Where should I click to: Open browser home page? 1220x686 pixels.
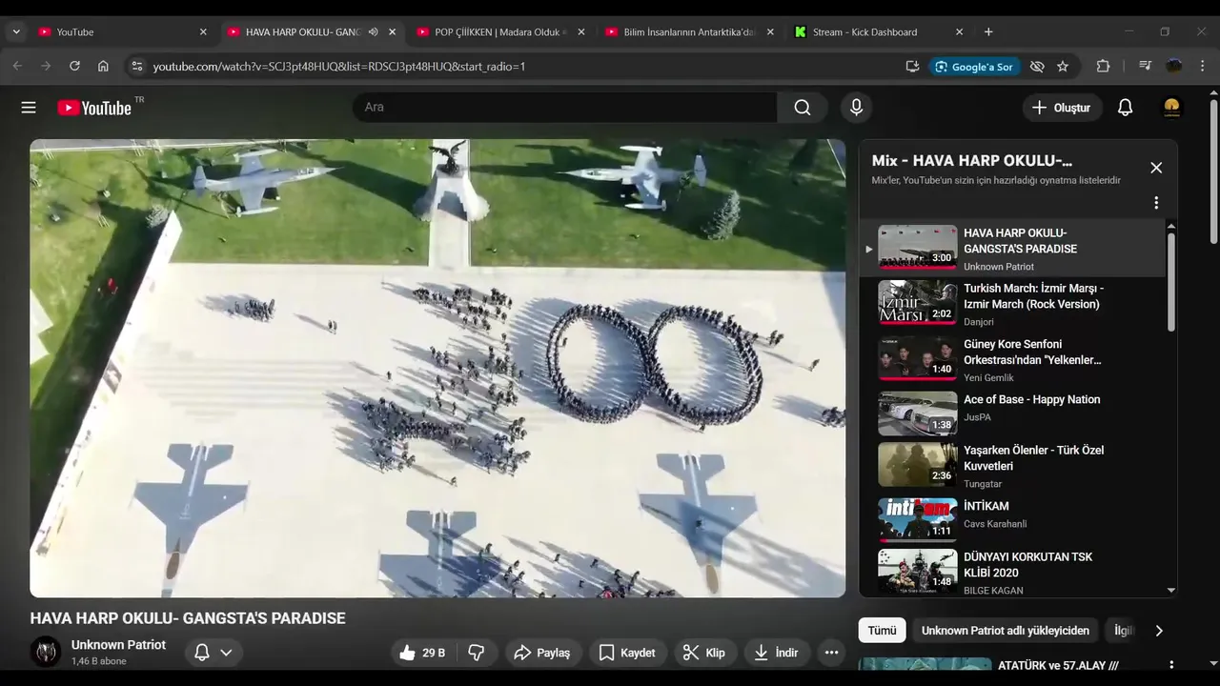coord(103,66)
